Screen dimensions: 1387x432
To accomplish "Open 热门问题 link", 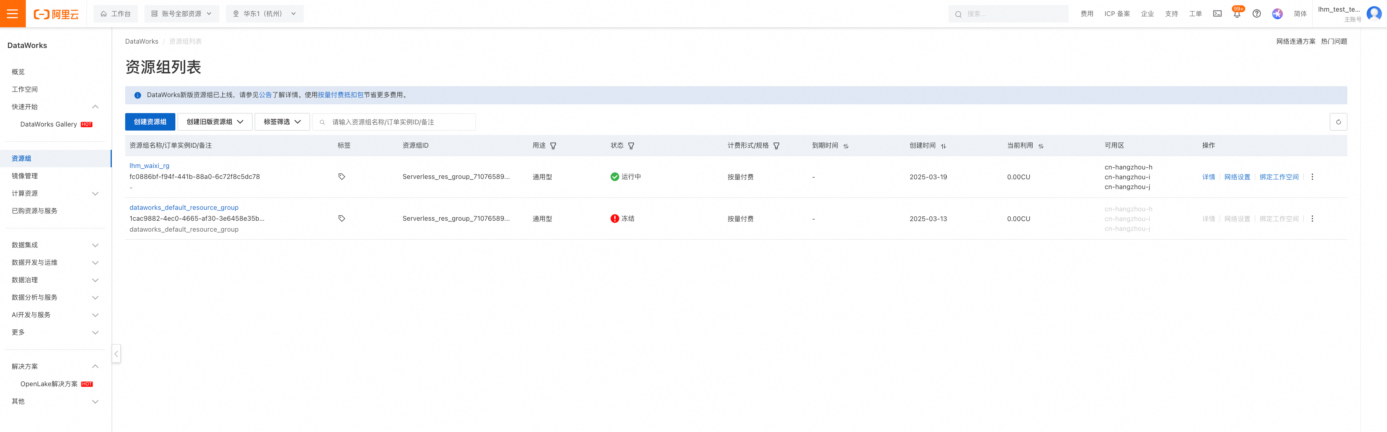I will click(1334, 41).
